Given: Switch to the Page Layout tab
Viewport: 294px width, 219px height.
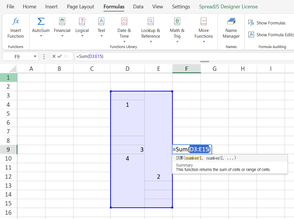Looking at the screenshot, I should point(81,7).
